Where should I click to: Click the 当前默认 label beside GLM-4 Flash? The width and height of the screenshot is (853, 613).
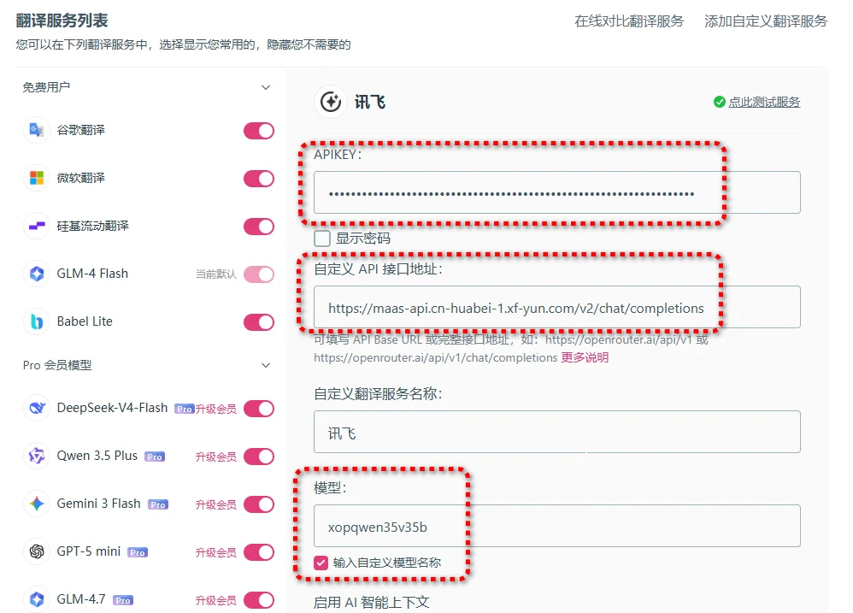[216, 274]
